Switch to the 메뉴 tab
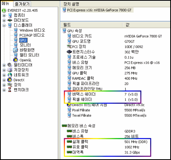The width and height of the screenshot is (171, 160). [x=6, y=4]
